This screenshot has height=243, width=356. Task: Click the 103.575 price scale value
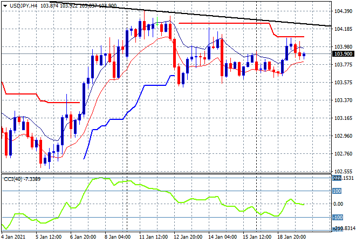[344, 82]
